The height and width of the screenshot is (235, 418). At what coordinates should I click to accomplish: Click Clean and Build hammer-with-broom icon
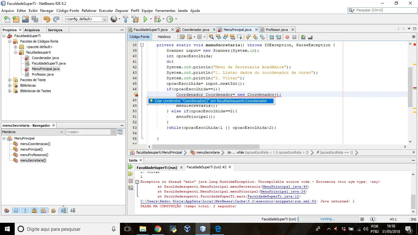point(135,19)
